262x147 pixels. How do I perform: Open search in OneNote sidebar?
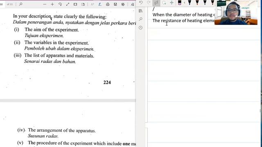point(141,19)
